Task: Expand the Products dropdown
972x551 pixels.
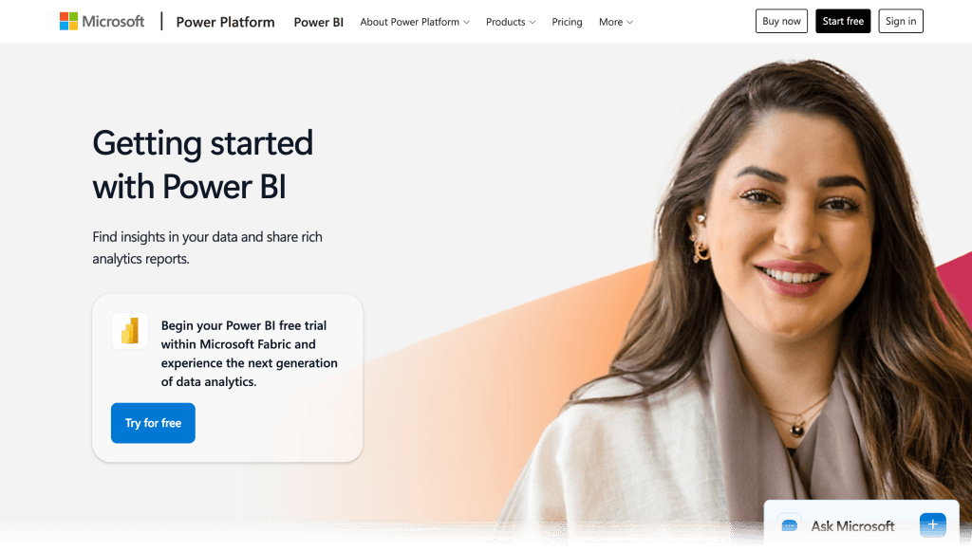Action: (510, 22)
